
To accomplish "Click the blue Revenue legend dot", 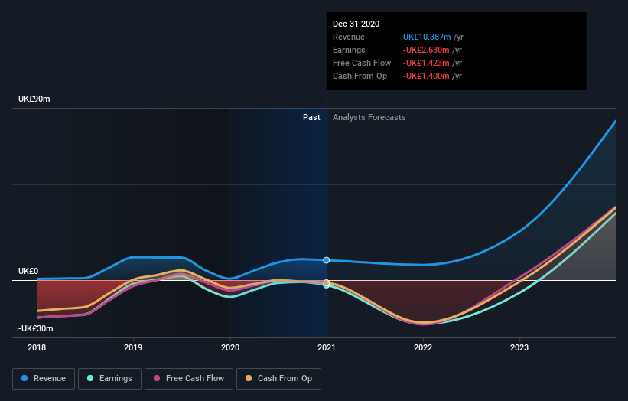I will coord(24,378).
